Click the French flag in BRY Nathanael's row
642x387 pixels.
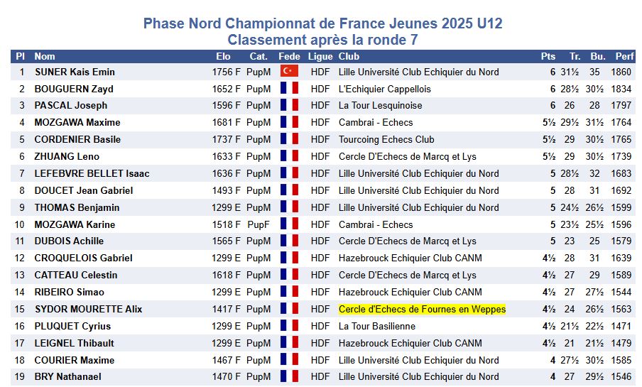289,377
